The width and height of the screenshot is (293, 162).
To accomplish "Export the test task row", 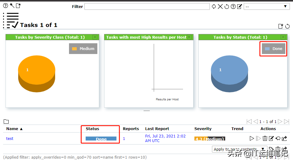I will (x=284, y=138).
